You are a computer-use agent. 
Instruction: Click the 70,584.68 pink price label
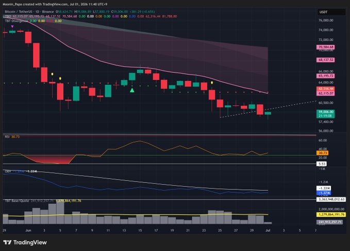(x=326, y=47)
